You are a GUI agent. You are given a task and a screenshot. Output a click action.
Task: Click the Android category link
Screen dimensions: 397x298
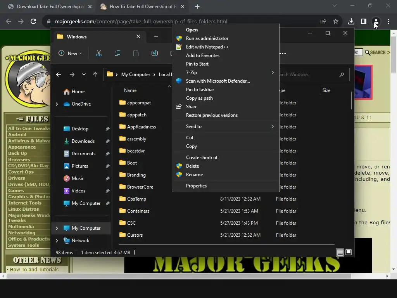pyautogui.click(x=17, y=135)
